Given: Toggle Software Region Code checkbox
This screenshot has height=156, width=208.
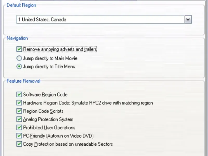Looking at the screenshot, I should click(x=19, y=94).
